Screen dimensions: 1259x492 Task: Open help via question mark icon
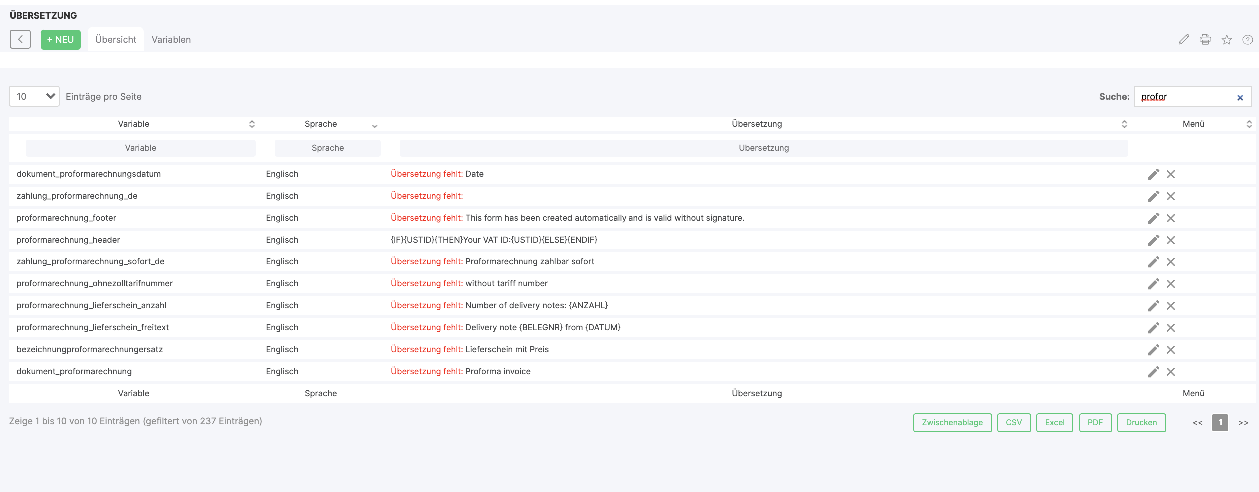(x=1248, y=40)
